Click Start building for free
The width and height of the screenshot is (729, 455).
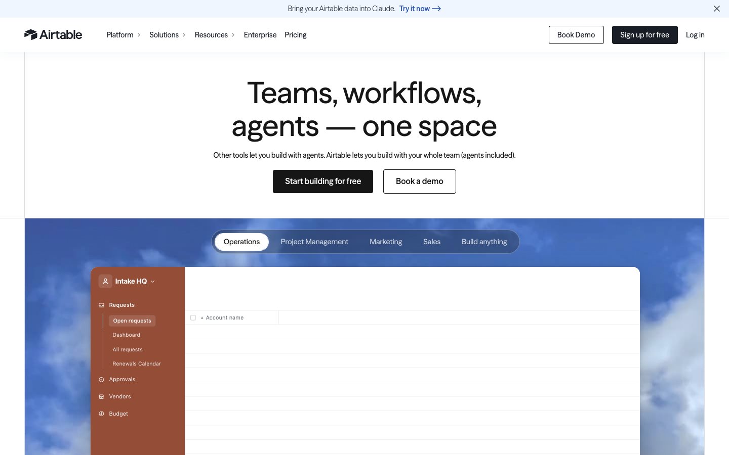[323, 181]
